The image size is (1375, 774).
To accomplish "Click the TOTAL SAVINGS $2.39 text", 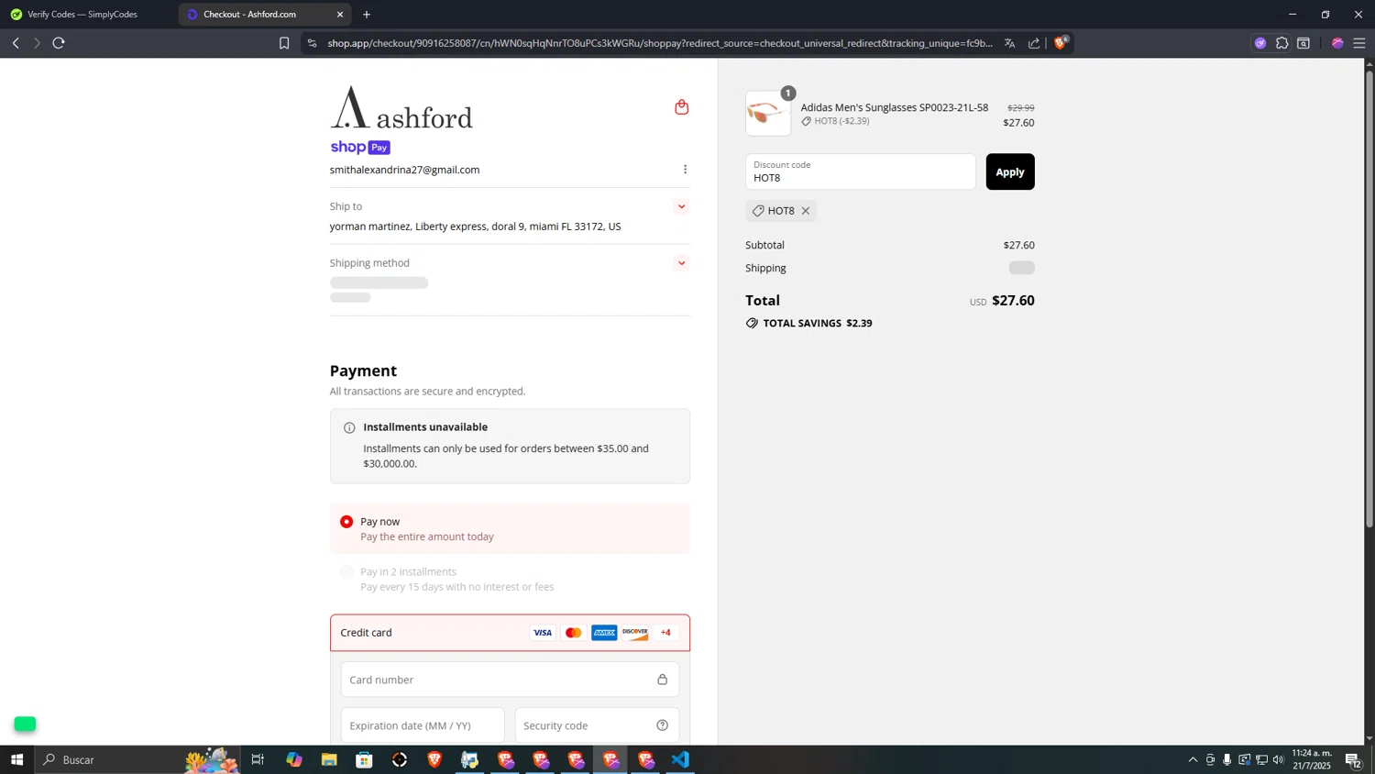I will tap(818, 324).
